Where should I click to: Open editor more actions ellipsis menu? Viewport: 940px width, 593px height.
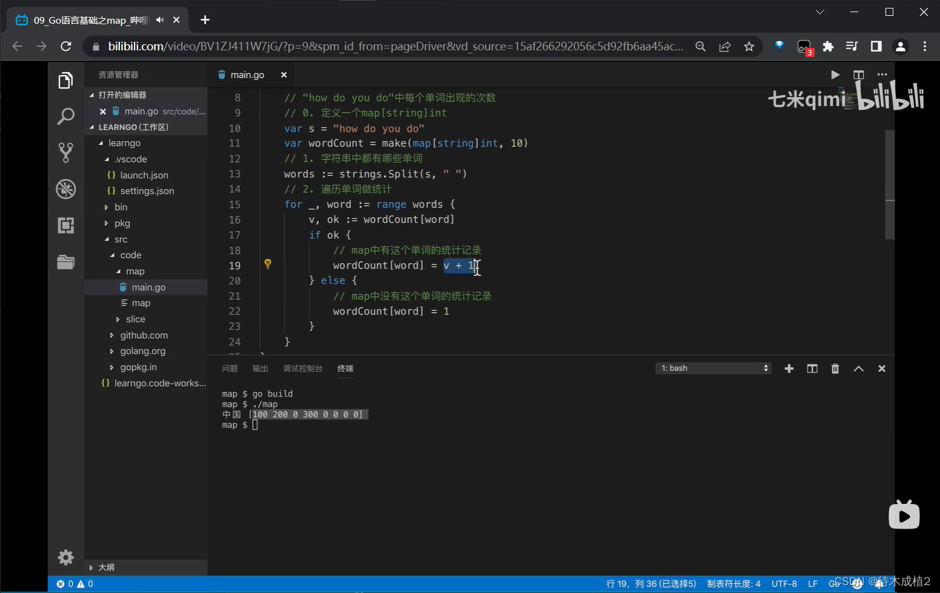click(x=882, y=75)
